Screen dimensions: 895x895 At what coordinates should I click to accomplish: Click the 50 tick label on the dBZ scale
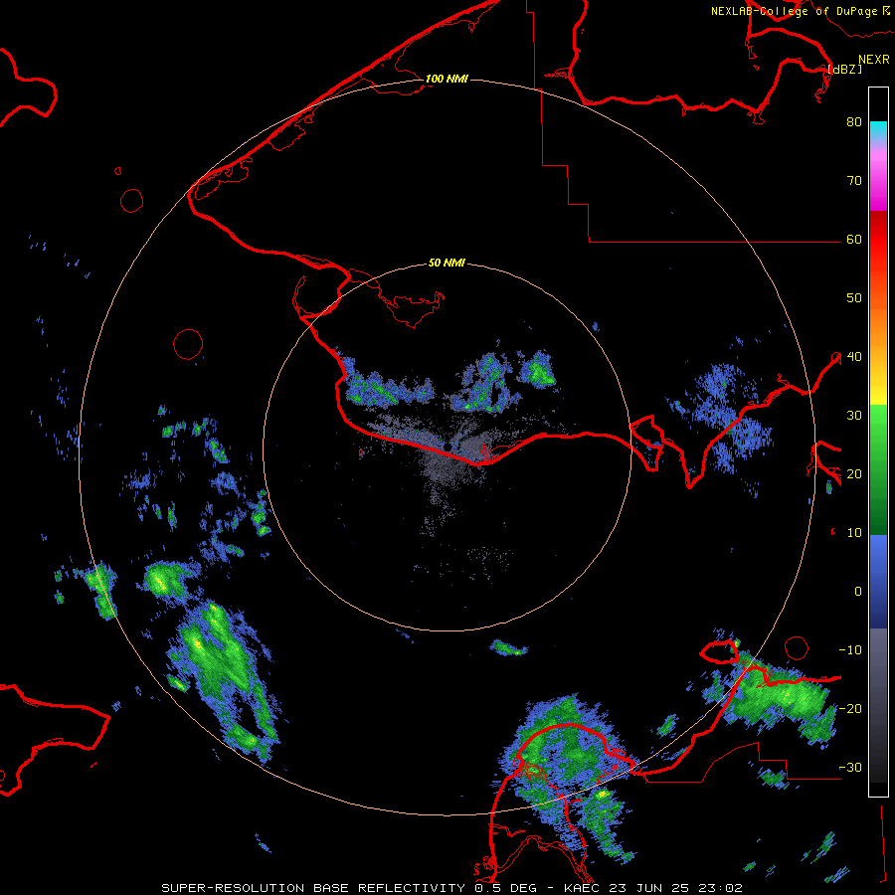point(854,298)
